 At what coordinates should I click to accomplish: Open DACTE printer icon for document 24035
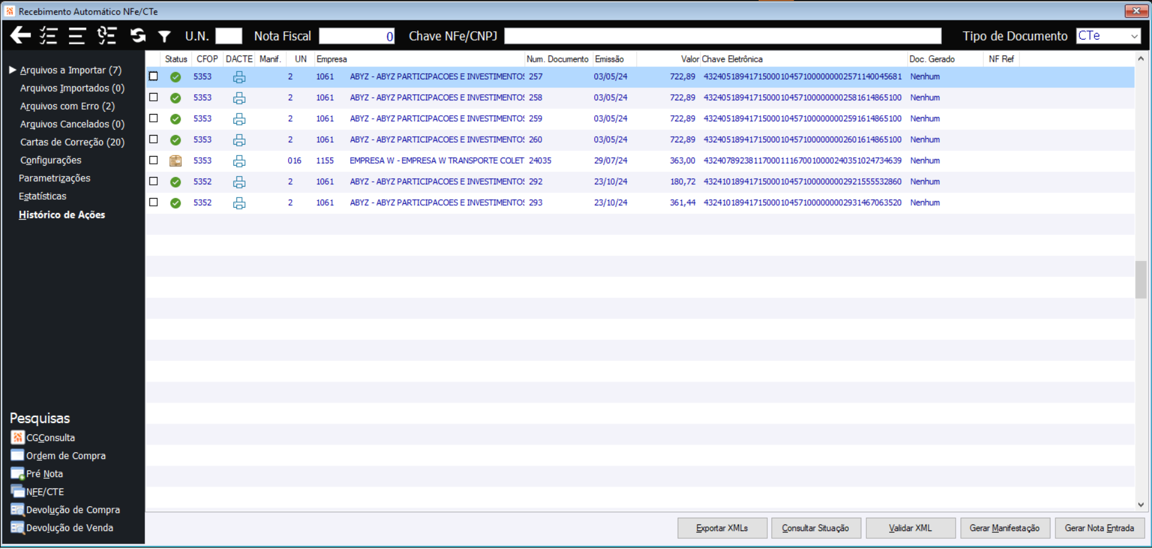[239, 161]
